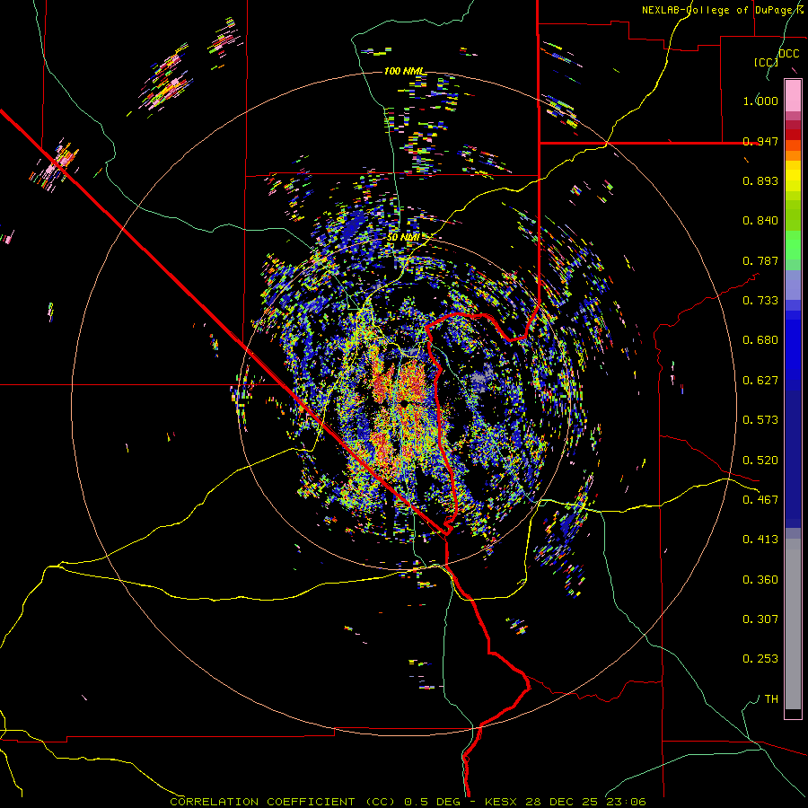
Task: Select the 0.627 legend value
Action: tap(760, 381)
